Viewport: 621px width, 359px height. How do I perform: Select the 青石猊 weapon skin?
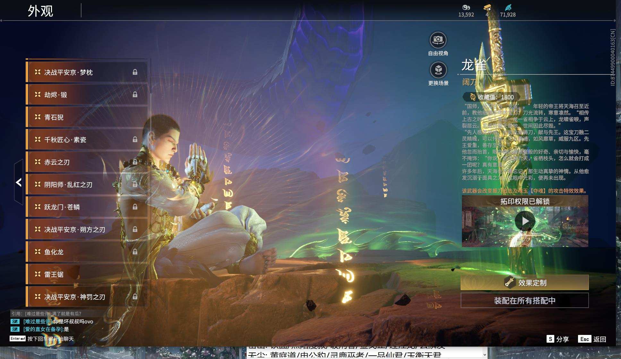[87, 117]
